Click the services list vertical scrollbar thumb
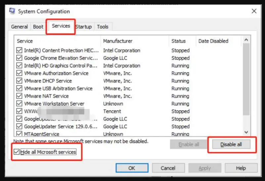Image resolution: width=265 pixels, height=181 pixels. [246, 79]
